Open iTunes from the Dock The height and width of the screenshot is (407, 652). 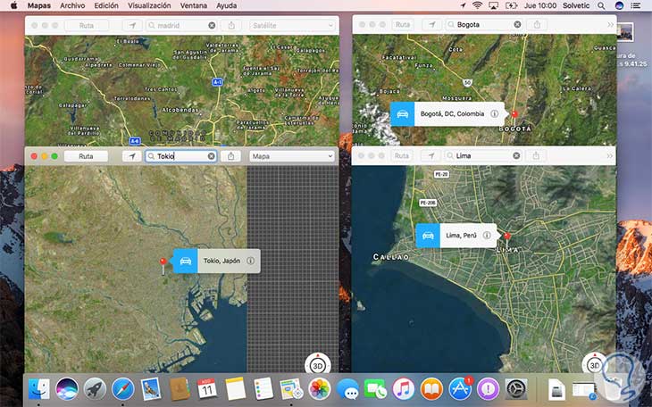[404, 389]
